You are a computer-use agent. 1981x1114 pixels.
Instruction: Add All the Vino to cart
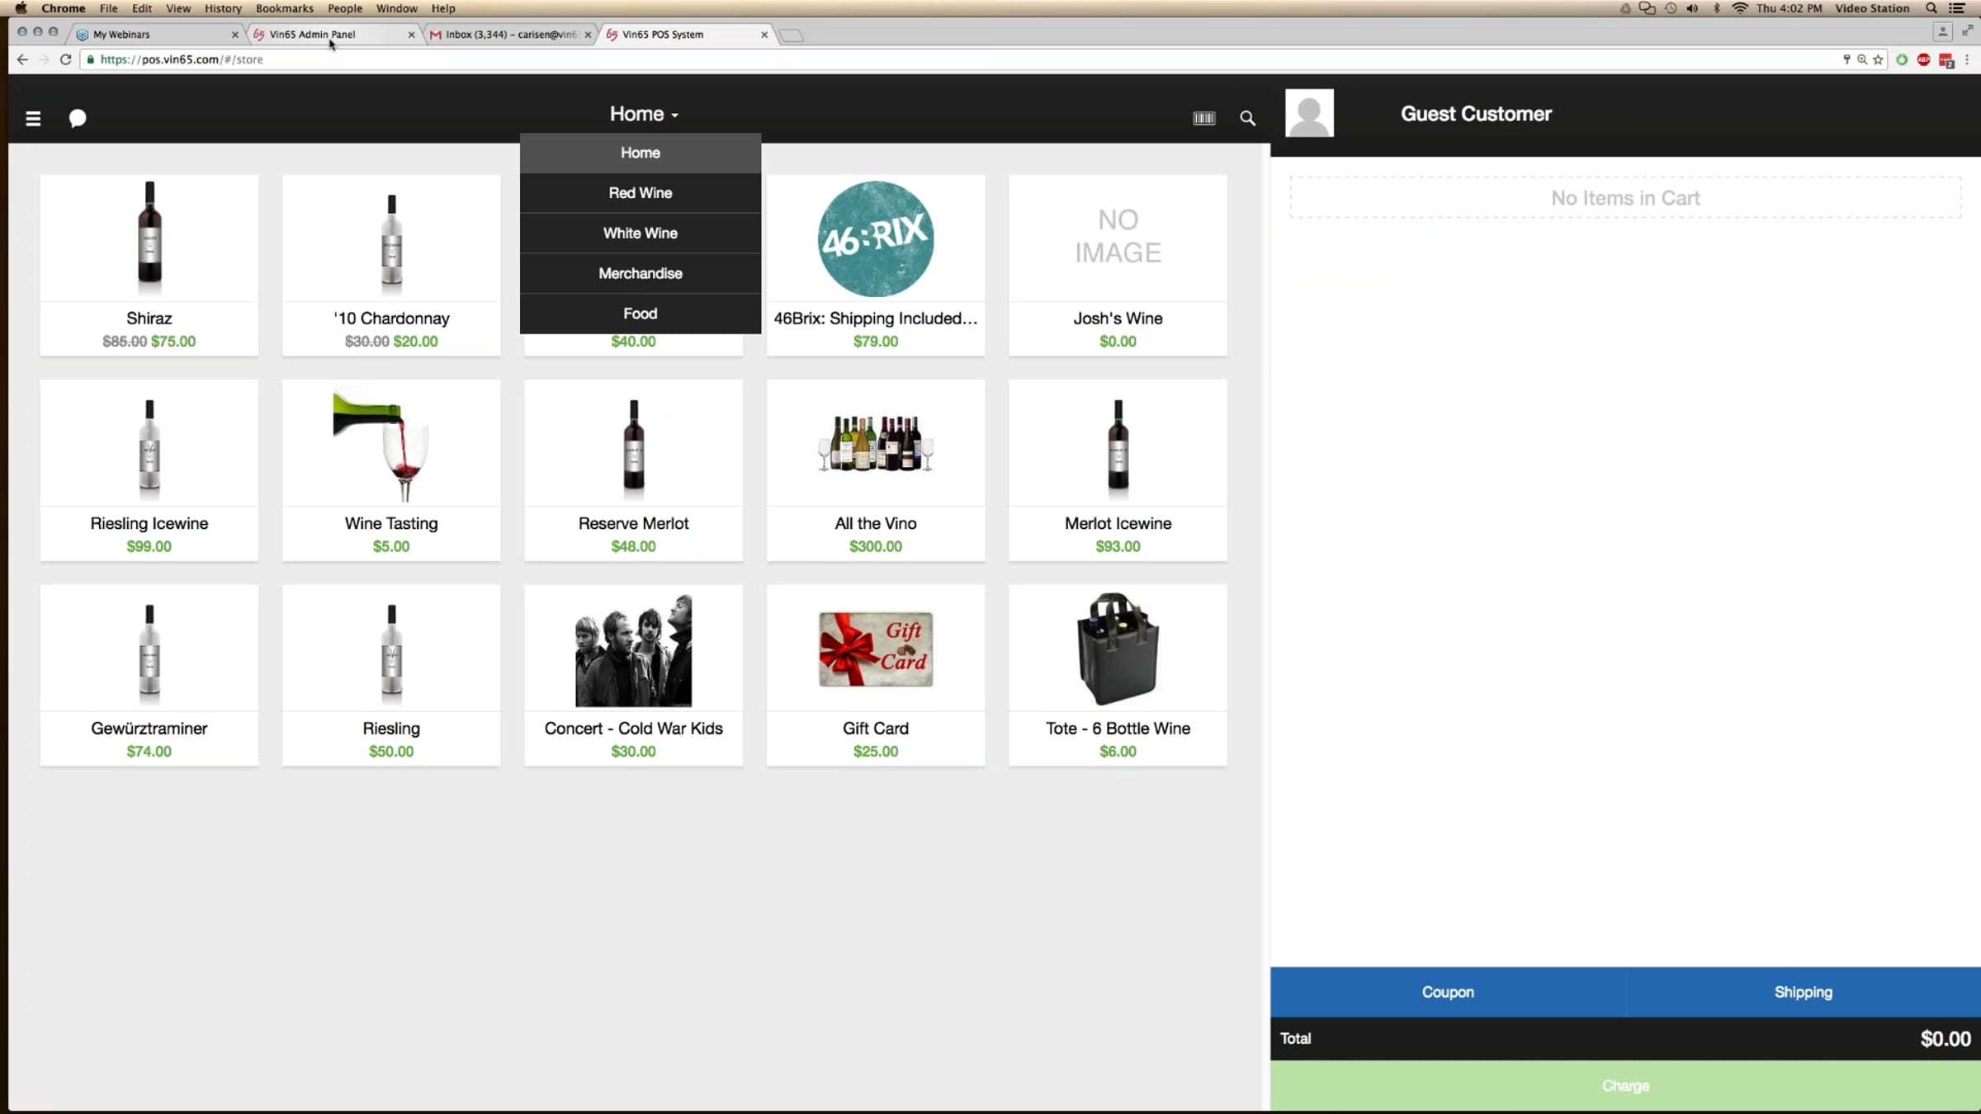[x=876, y=470]
